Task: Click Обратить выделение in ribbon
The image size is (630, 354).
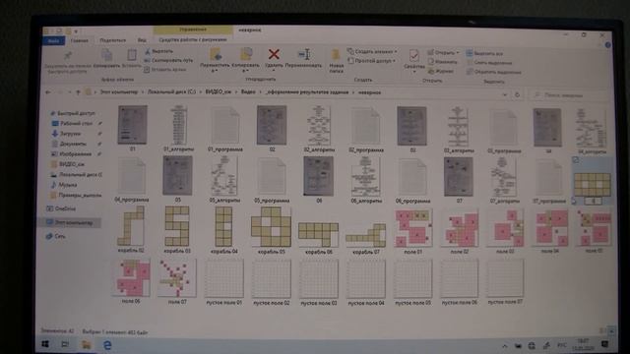Action: (x=494, y=72)
